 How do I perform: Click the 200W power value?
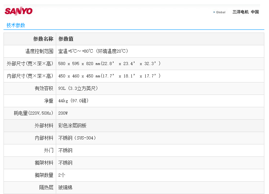pos(63,113)
